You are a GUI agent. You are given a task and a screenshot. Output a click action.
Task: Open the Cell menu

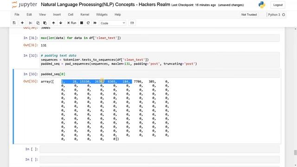(71, 14)
